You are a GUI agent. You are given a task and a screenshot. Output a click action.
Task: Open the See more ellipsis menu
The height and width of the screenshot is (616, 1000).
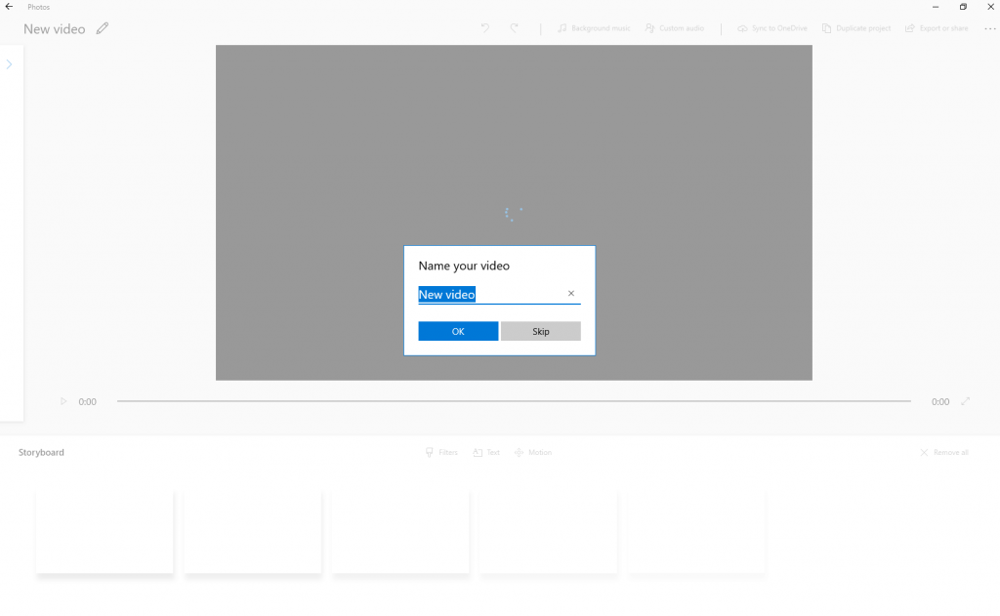coord(990,28)
